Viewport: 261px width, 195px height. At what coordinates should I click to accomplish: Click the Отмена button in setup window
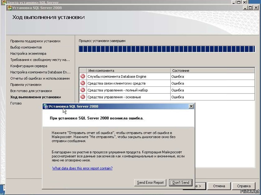point(219,186)
